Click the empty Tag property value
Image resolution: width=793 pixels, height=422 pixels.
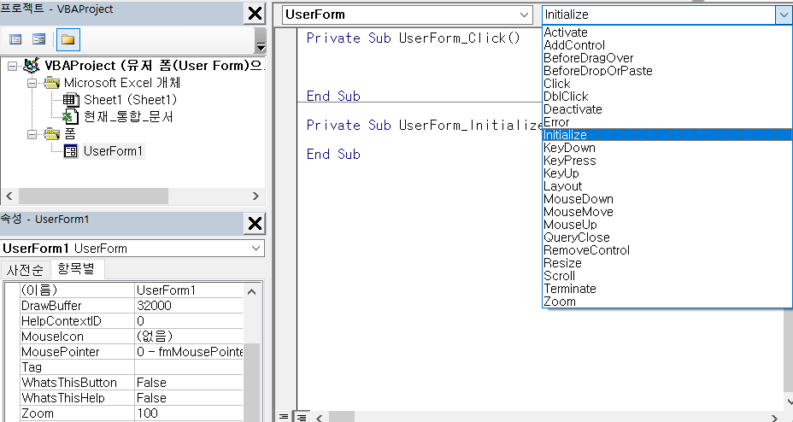(x=189, y=367)
